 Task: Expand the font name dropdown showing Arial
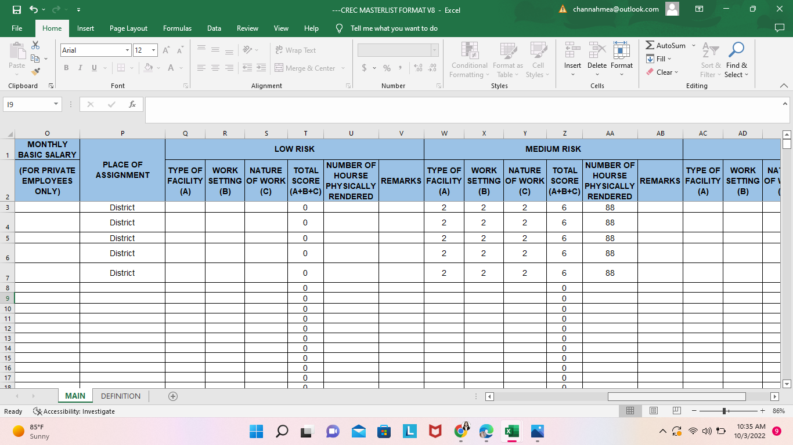coord(127,50)
